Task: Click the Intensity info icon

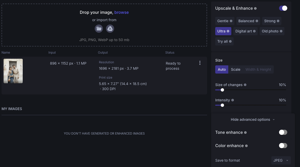Action: [x=233, y=100]
